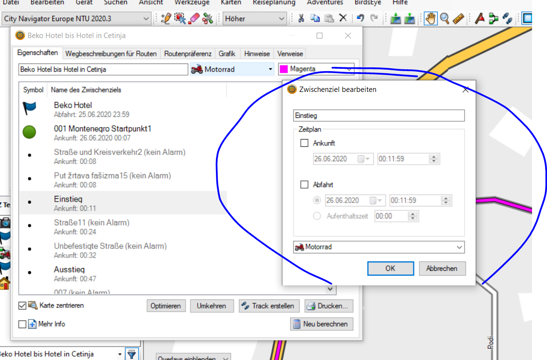Click the undo arrow icon
Screen dimensions: 547x360
click(x=360, y=19)
